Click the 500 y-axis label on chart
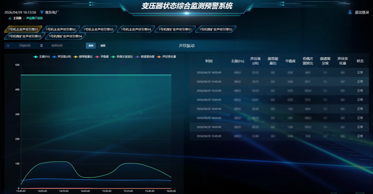 pos(17,65)
